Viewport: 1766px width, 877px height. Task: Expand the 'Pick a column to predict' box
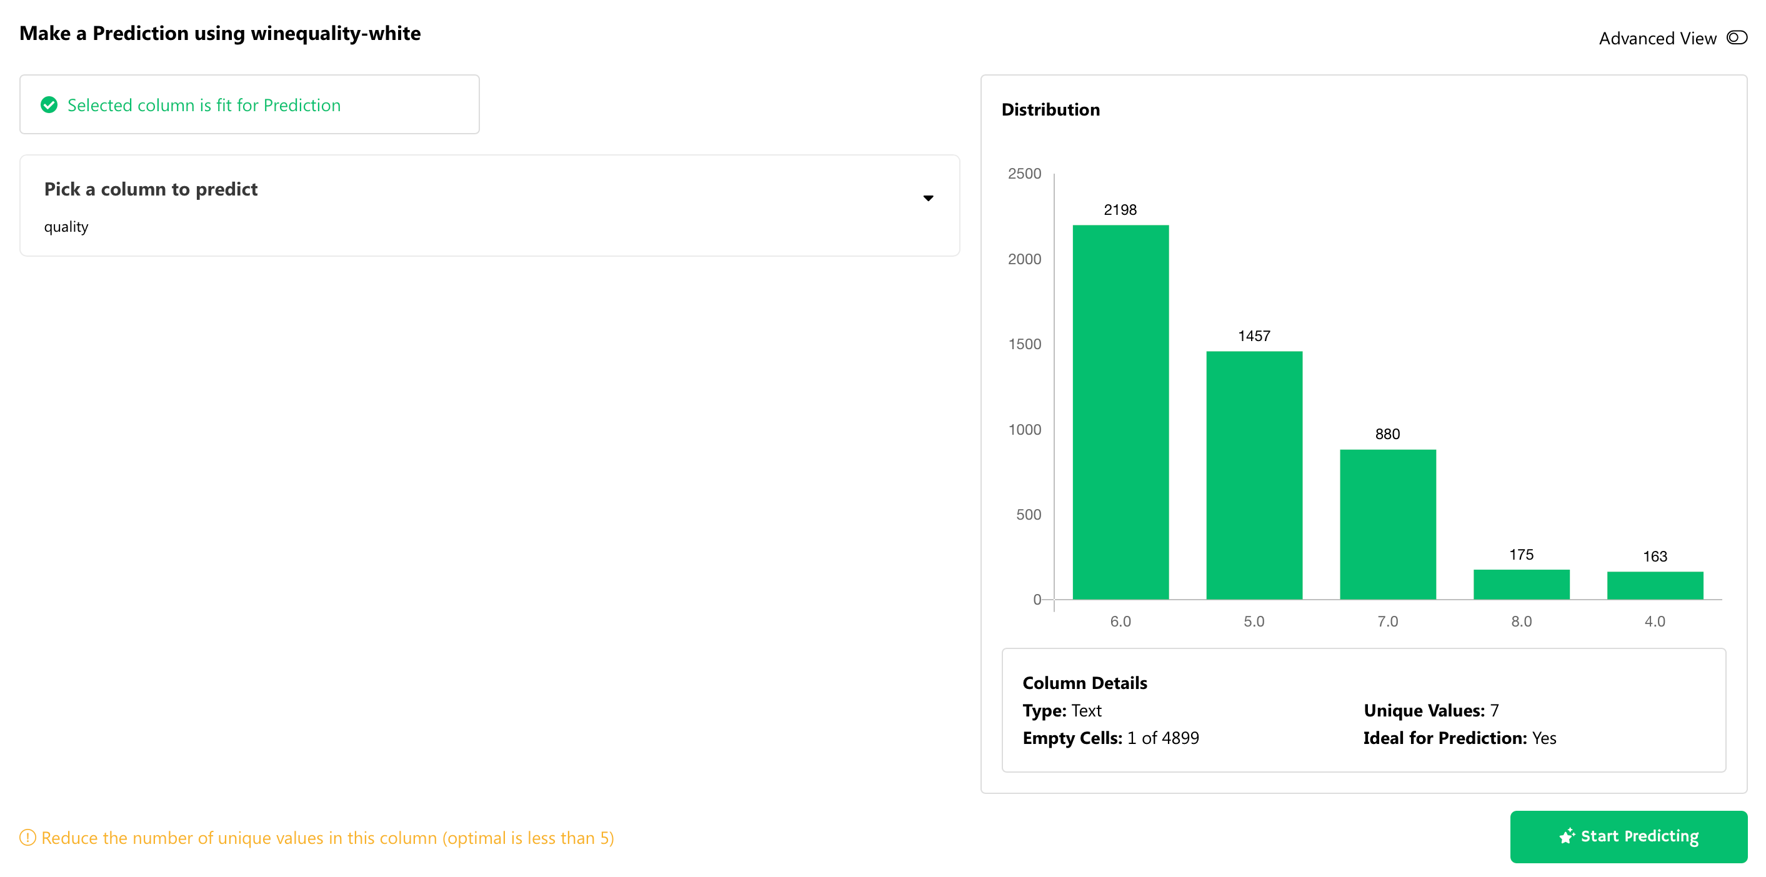point(151,189)
